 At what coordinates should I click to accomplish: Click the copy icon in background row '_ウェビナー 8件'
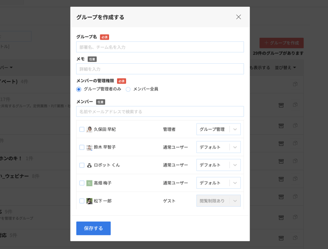coord(295,178)
